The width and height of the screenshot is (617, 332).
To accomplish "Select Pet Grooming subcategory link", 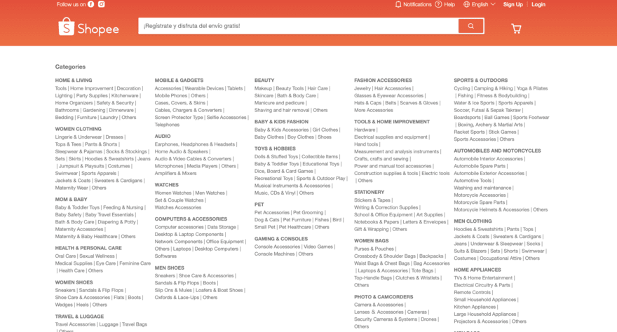I will coord(308,212).
